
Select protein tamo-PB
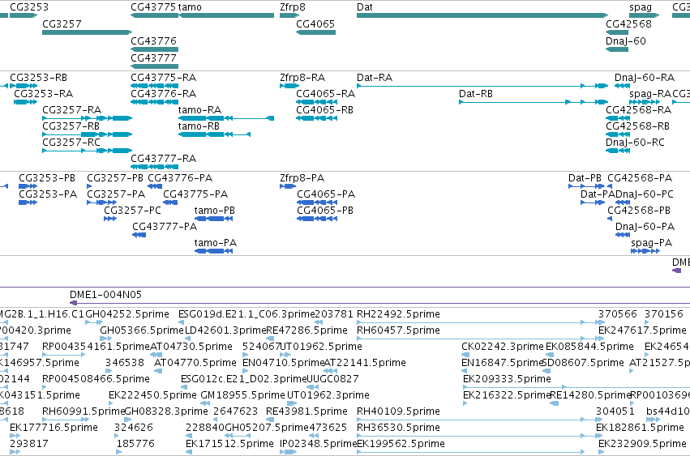(x=215, y=211)
